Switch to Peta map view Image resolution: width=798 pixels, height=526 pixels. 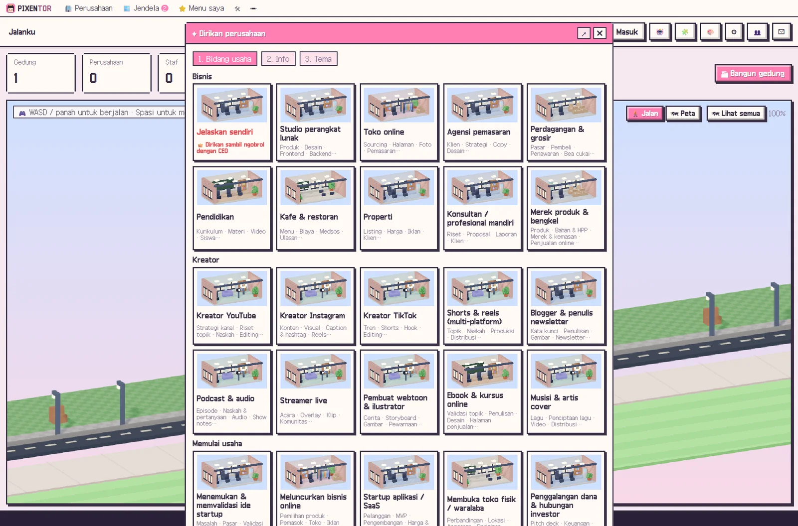point(683,114)
